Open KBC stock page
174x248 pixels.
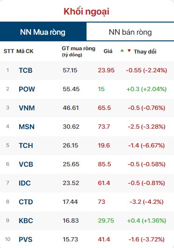[x=26, y=221]
